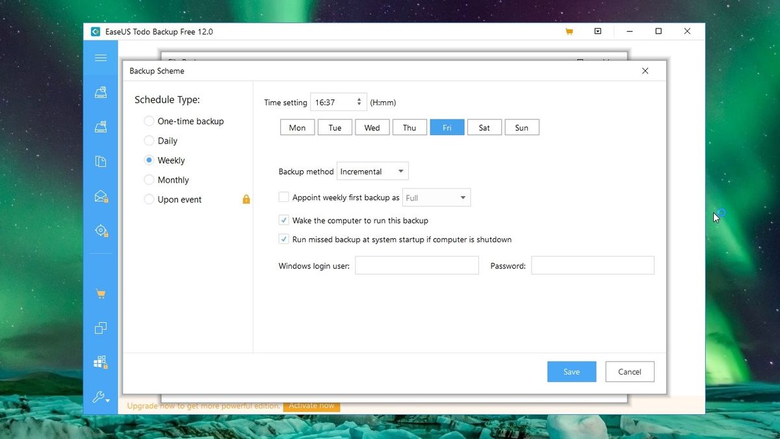Select the Weekly schedule type

tap(149, 160)
